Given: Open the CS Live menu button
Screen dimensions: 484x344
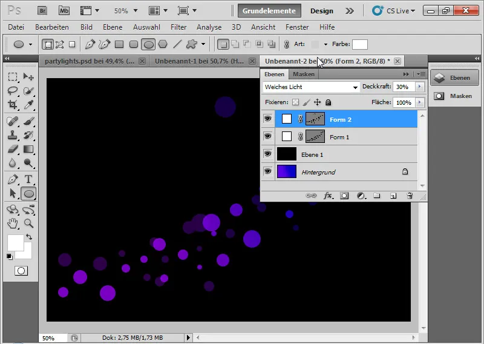Looking at the screenshot, I should pyautogui.click(x=394, y=11).
